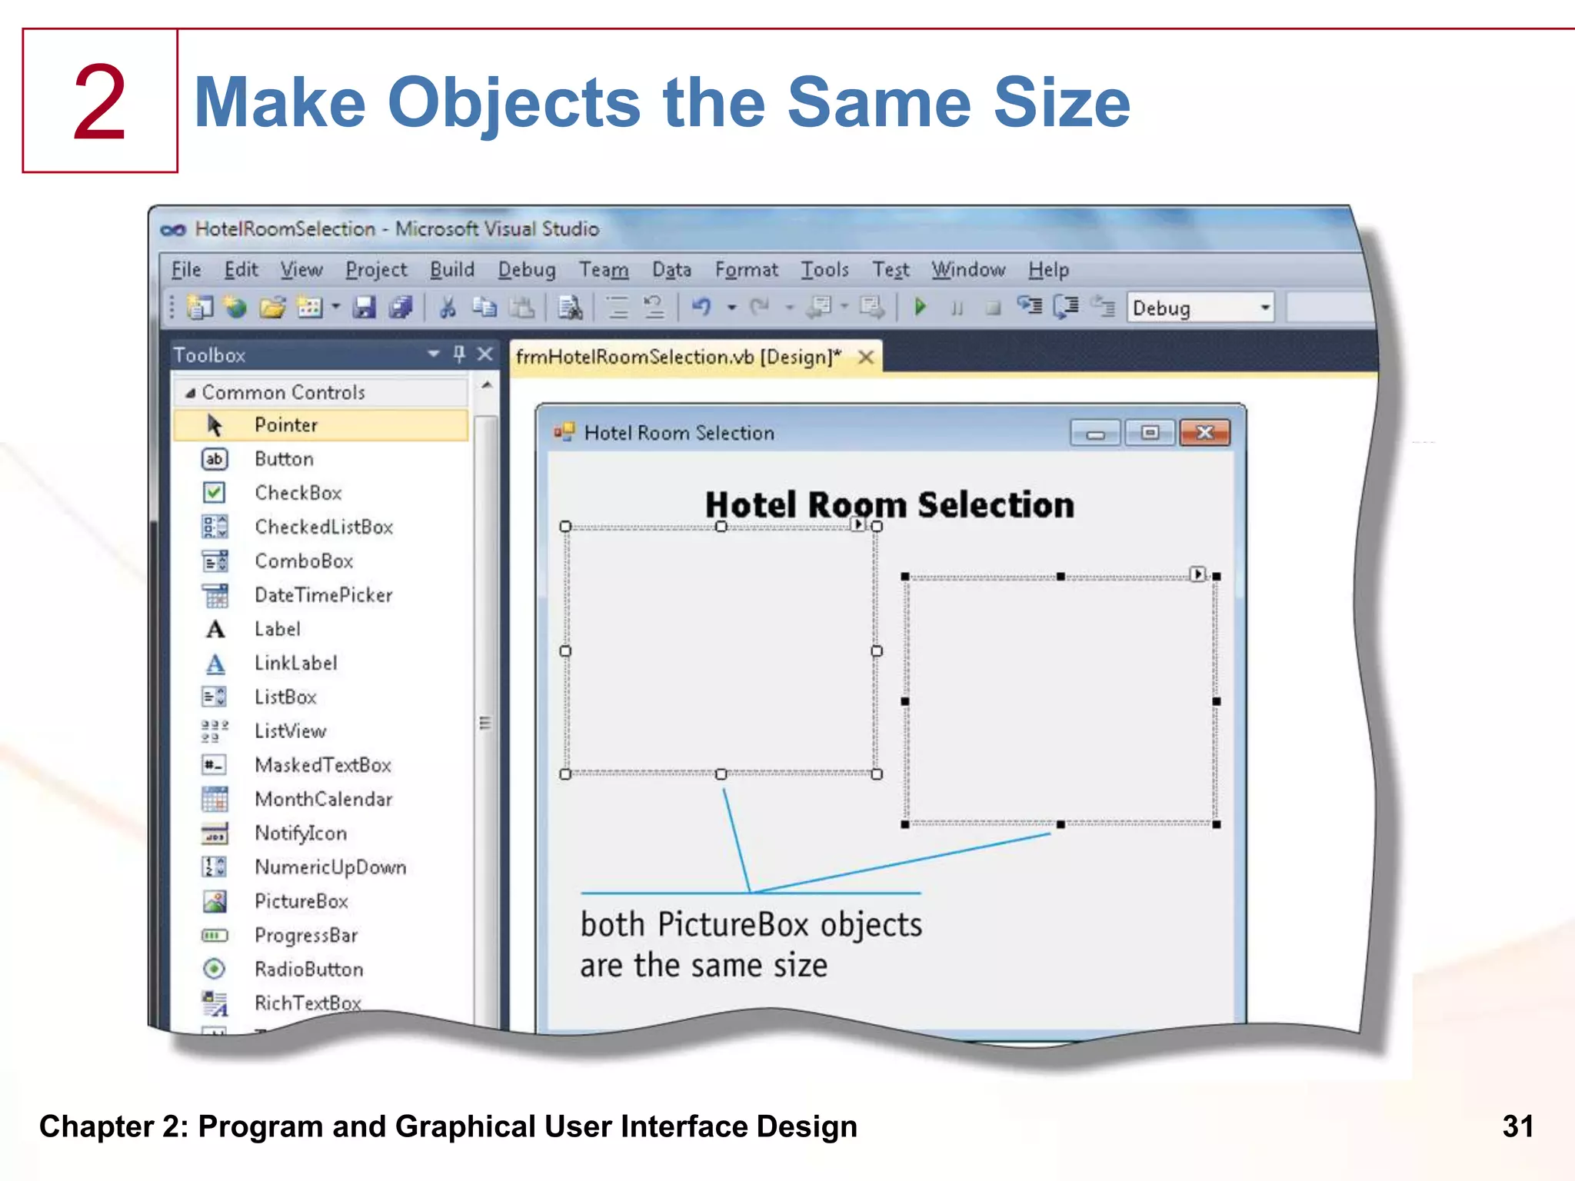The image size is (1575, 1181).
Task: Open the Project menu
Action: (x=376, y=269)
